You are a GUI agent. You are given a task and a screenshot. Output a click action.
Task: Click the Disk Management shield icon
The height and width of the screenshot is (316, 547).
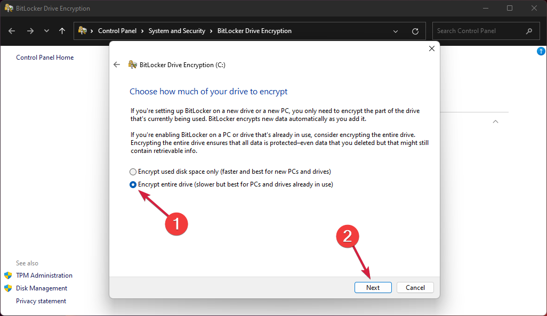pyautogui.click(x=9, y=288)
